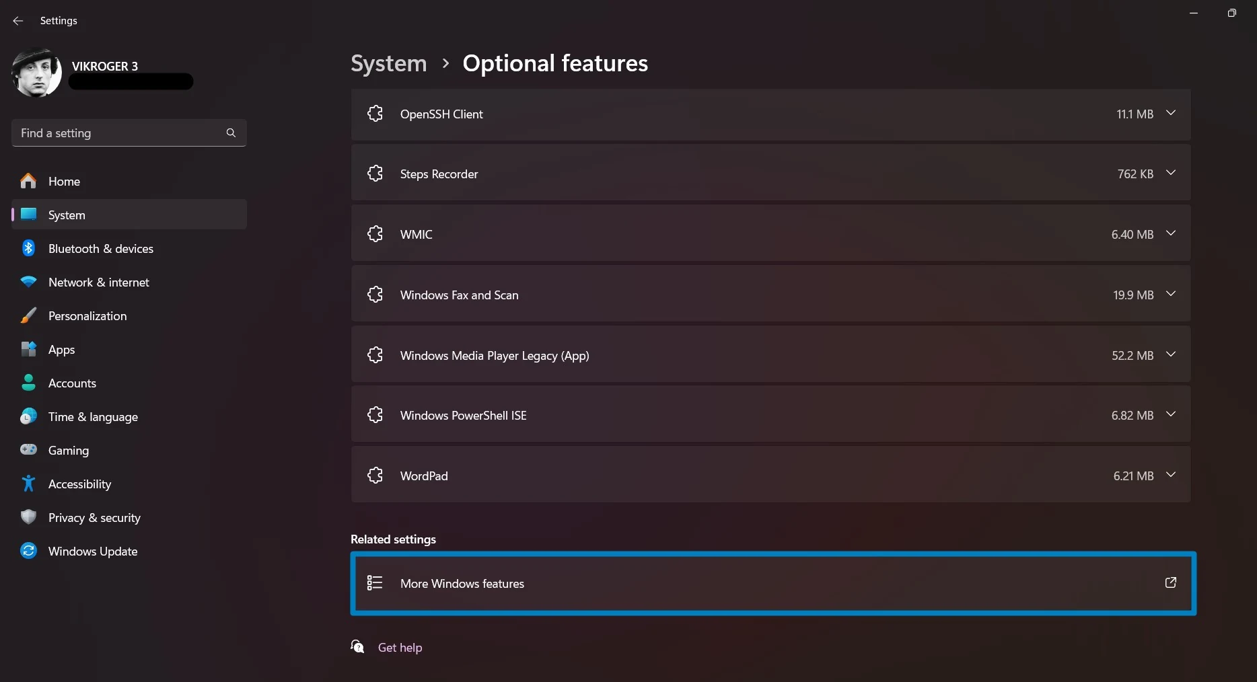Screen dimensions: 1257x682
Task: Click the Personalization paintbrush icon
Action: coord(28,315)
